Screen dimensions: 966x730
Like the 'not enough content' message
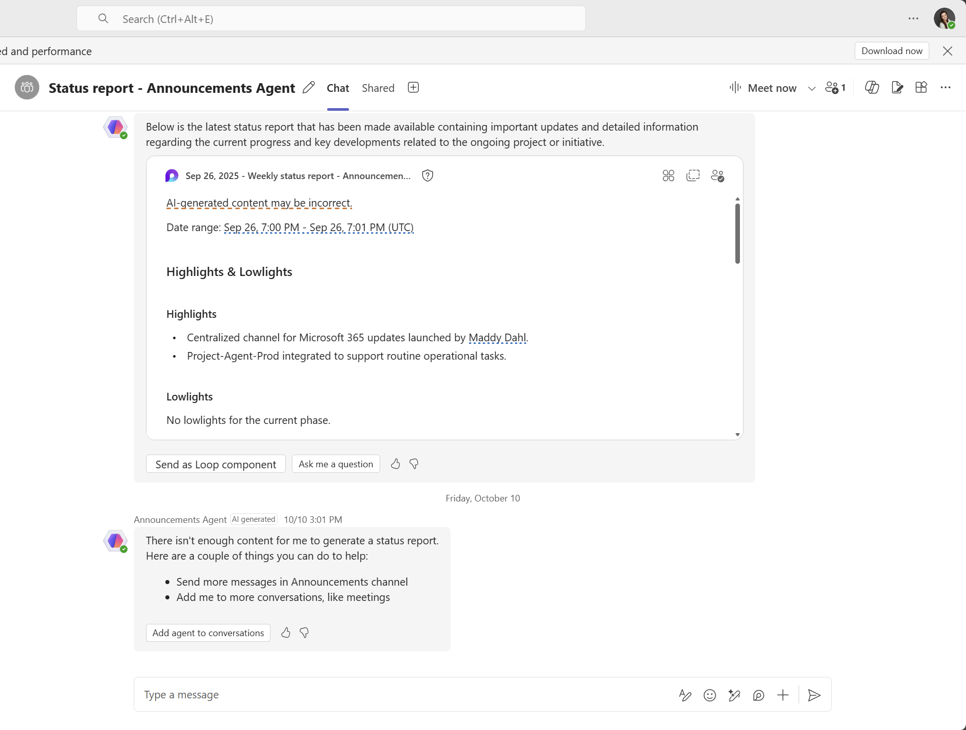click(x=286, y=633)
